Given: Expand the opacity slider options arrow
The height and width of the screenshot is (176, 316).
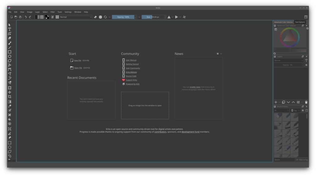Looking at the screenshot, I should point(139,17).
